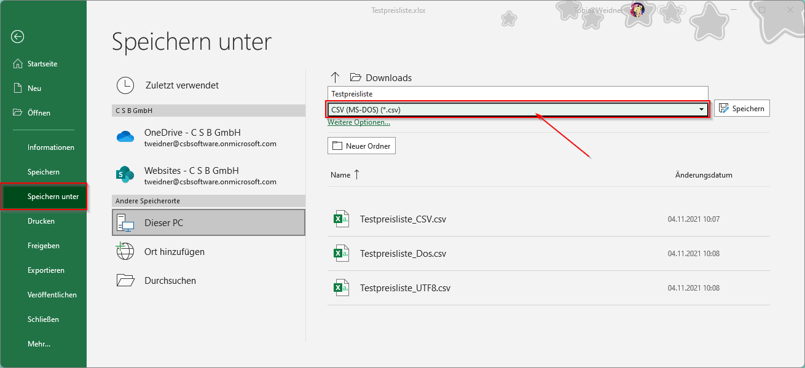Select the Testpreisliste_UTF8.csv file
The image size is (805, 368).
548,288
